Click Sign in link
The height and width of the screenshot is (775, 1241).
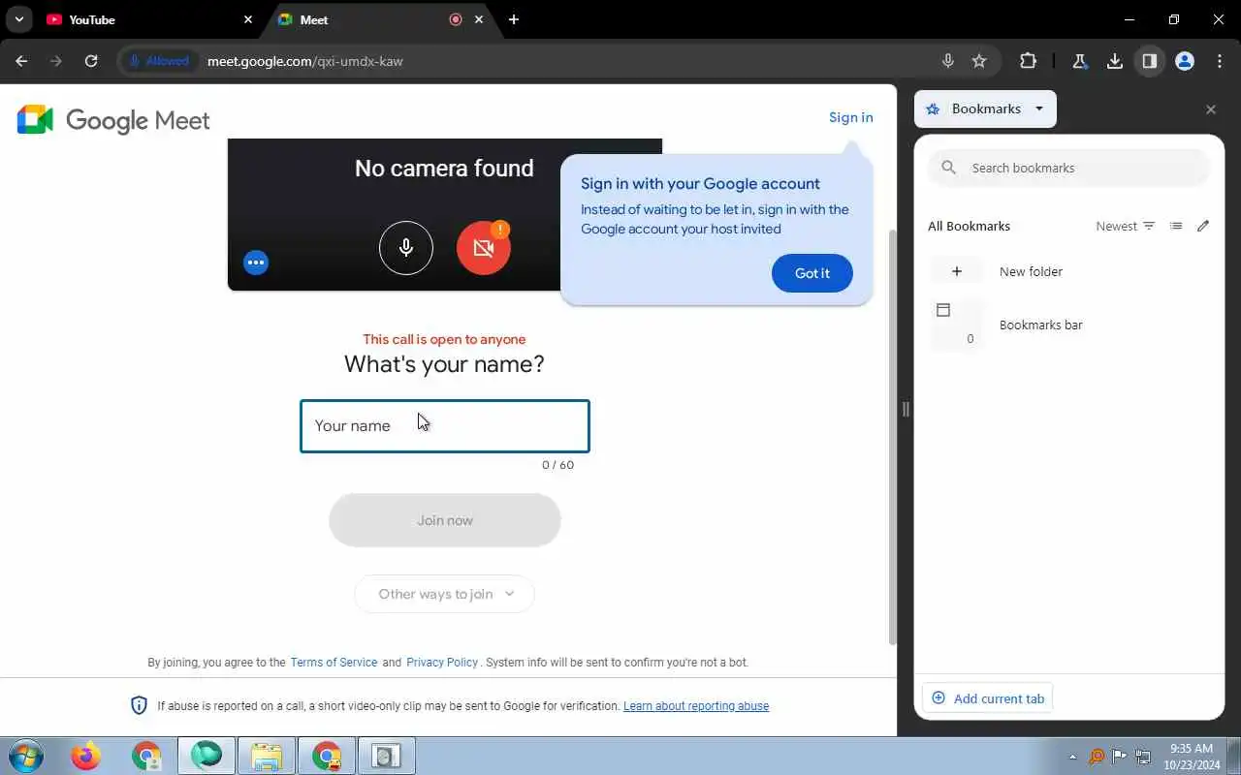point(850,117)
